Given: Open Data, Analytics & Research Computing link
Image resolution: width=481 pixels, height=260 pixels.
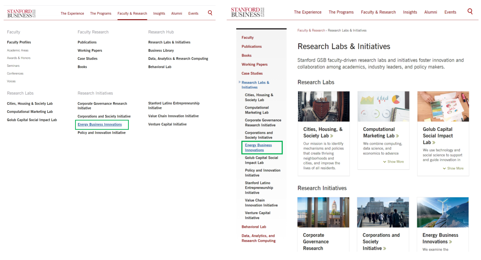Looking at the screenshot, I should coord(178,59).
